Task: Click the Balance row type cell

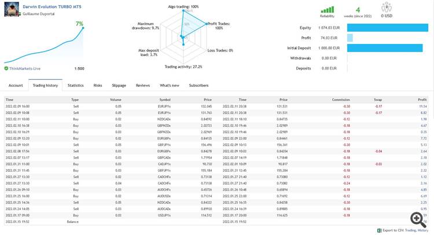Action: pyautogui.click(x=73, y=222)
